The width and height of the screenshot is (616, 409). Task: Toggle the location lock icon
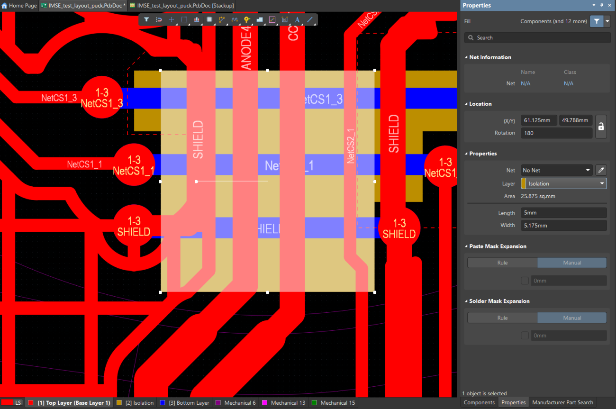pos(601,127)
